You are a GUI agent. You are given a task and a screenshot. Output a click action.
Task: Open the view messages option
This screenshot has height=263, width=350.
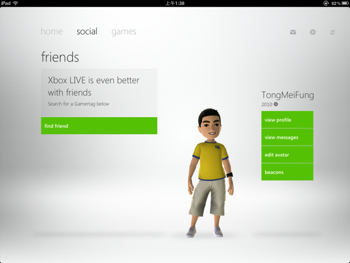287,137
